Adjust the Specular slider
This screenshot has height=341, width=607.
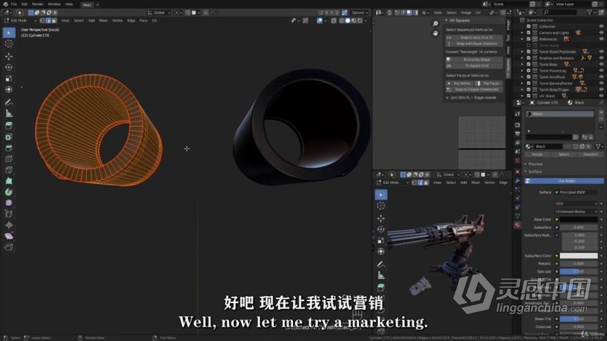point(579,272)
